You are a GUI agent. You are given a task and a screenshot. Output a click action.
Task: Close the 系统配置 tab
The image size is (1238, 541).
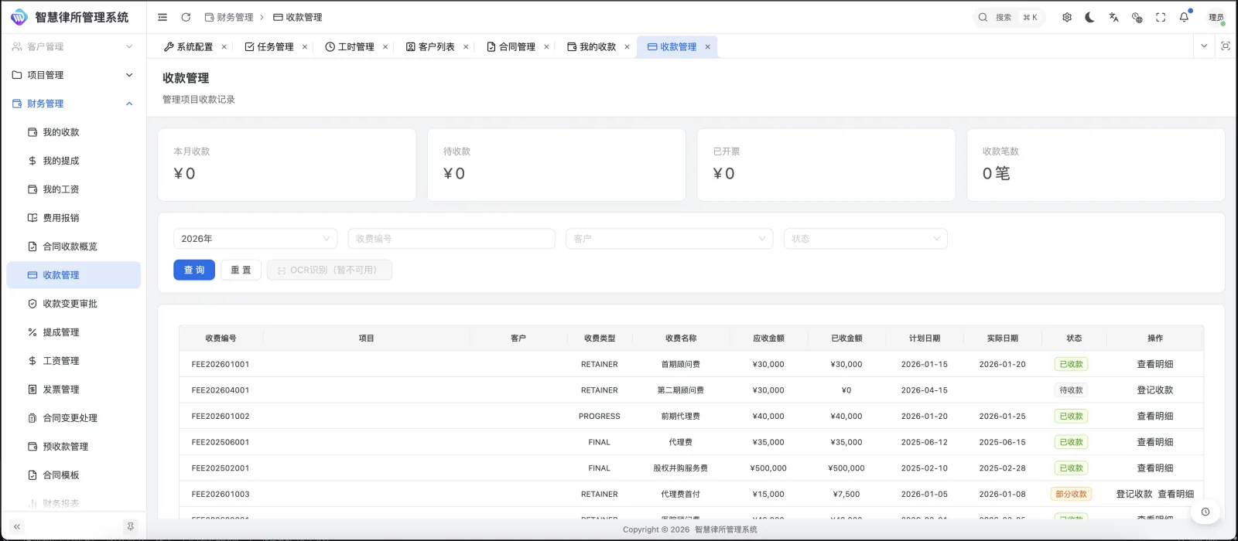pos(224,47)
